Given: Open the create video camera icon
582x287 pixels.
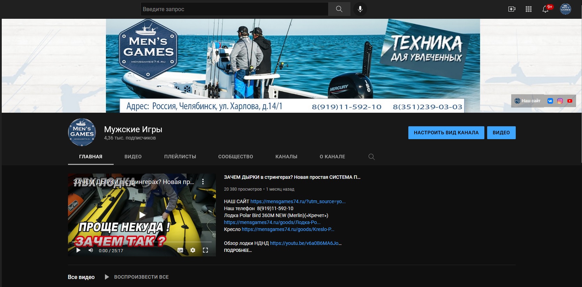Looking at the screenshot, I should pos(512,9).
